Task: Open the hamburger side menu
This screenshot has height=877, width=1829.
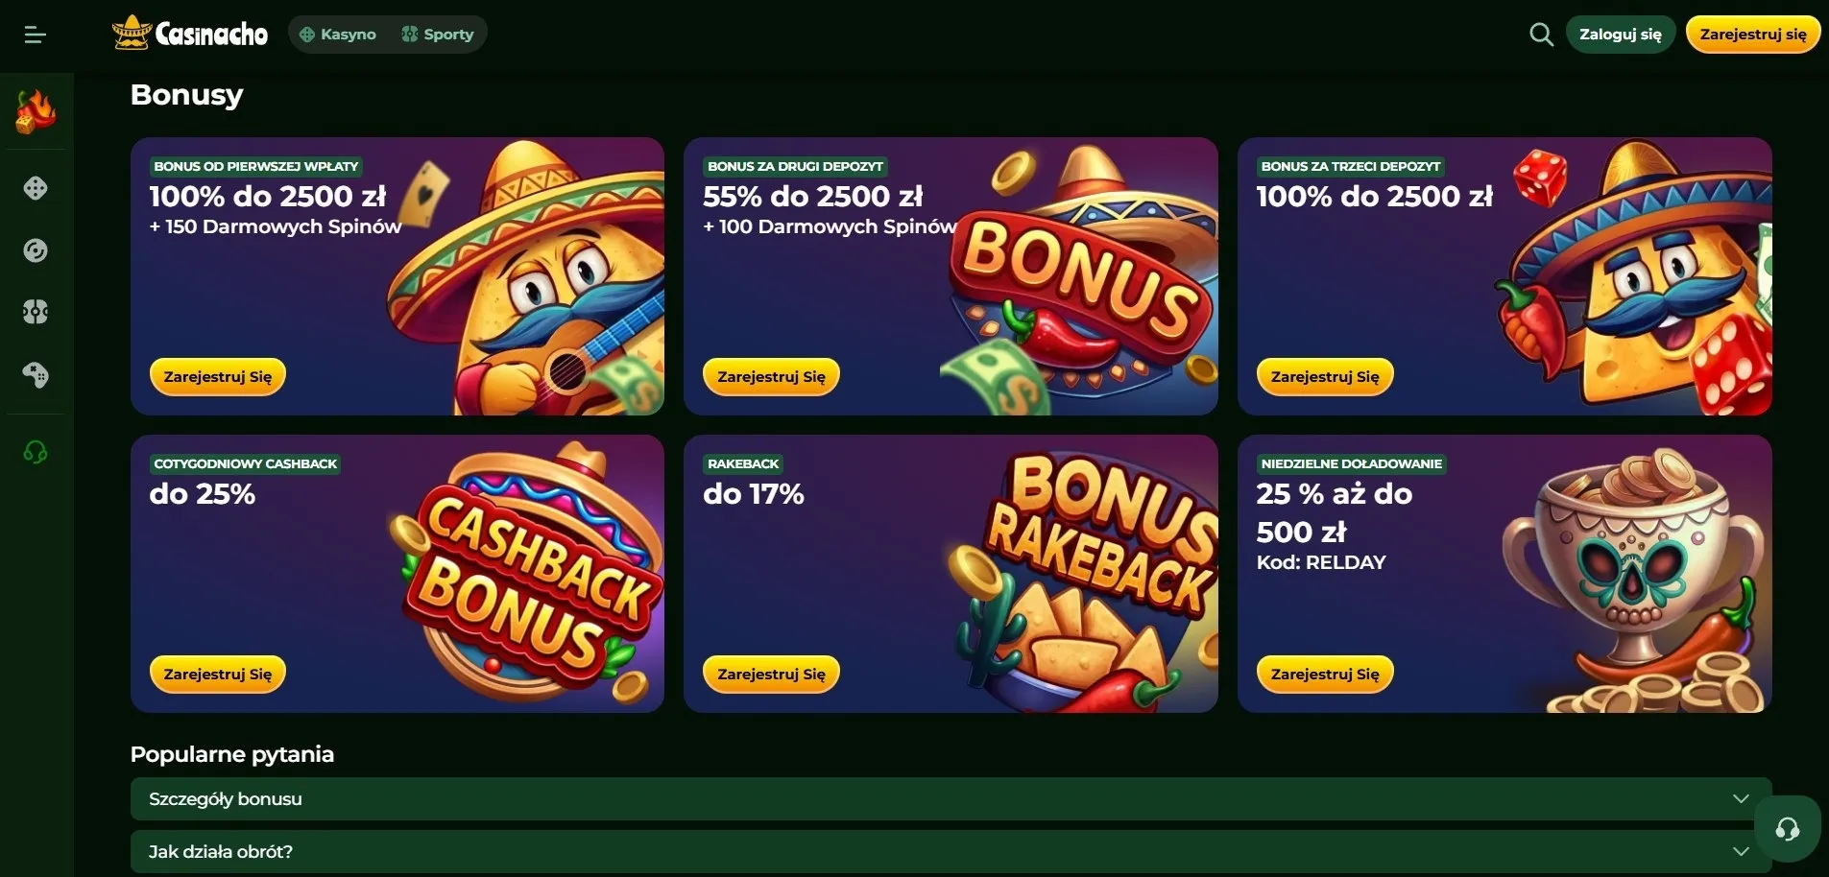Action: (x=35, y=35)
